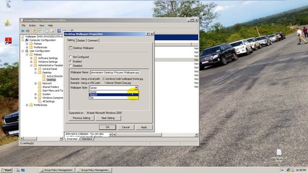Open the Action menu
The width and height of the screenshot is (308, 173).
(32, 25)
